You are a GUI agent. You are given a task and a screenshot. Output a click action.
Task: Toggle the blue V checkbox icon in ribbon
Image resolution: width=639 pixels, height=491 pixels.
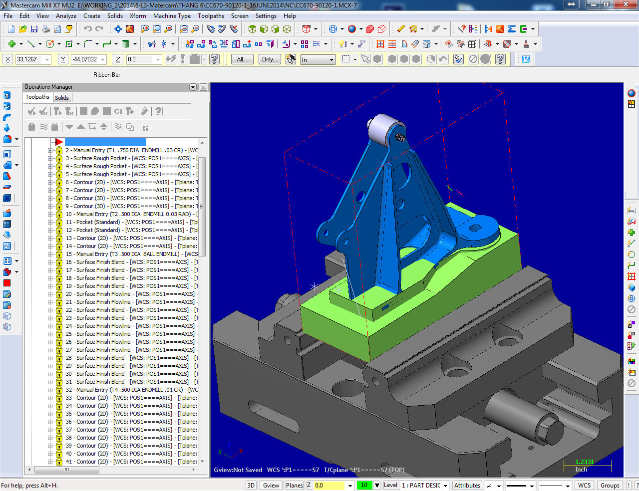[526, 59]
